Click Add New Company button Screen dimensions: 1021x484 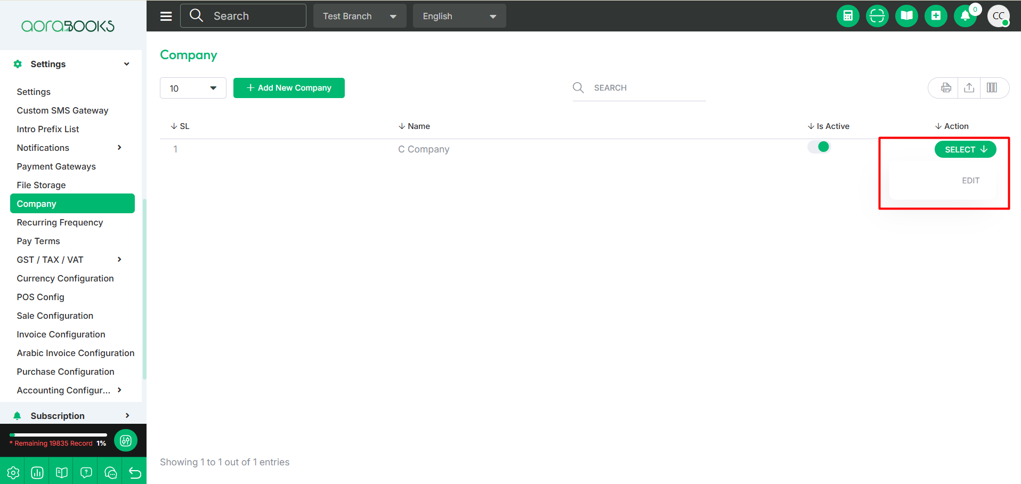pos(289,88)
